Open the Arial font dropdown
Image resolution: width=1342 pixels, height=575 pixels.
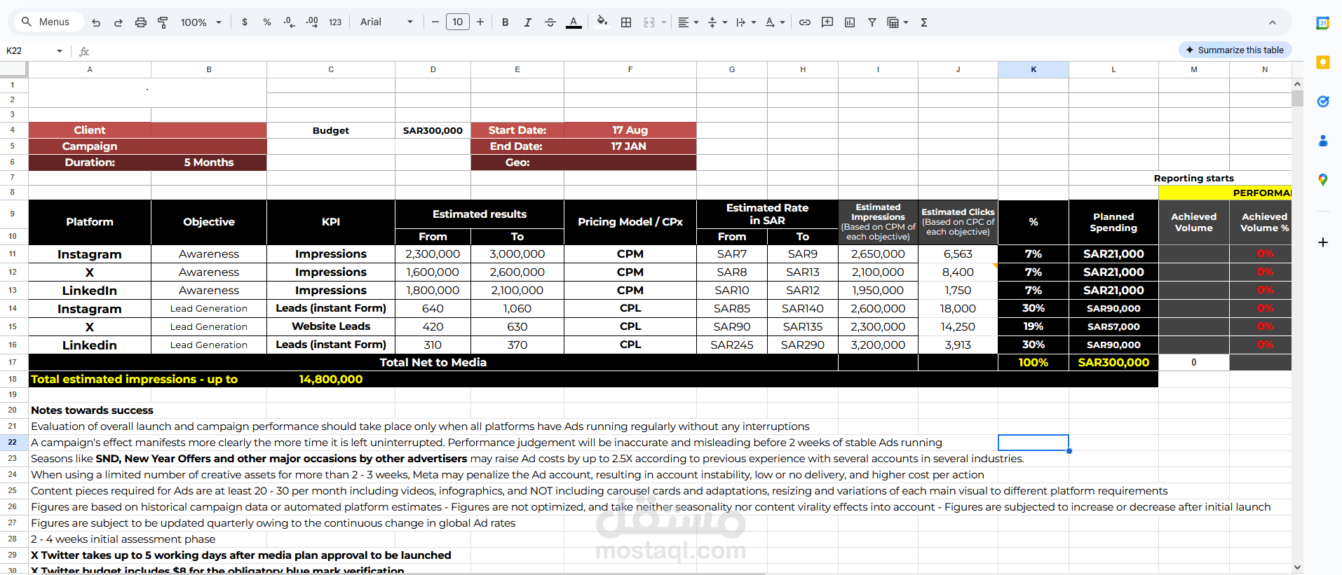pos(386,22)
